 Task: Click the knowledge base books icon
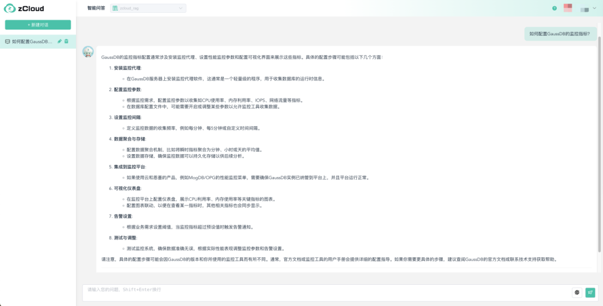(x=115, y=8)
